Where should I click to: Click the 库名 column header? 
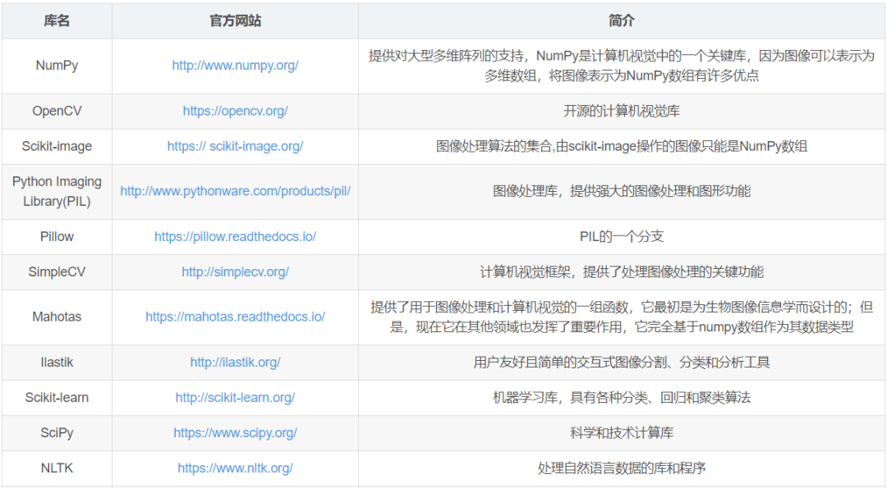[x=57, y=21]
